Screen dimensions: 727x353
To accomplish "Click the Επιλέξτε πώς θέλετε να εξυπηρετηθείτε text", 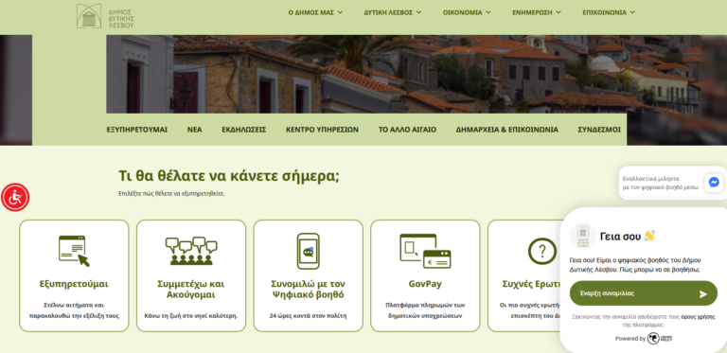I will (172, 194).
